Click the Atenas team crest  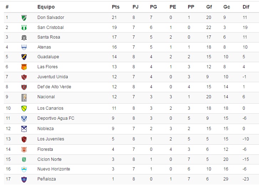pyautogui.click(x=24, y=47)
